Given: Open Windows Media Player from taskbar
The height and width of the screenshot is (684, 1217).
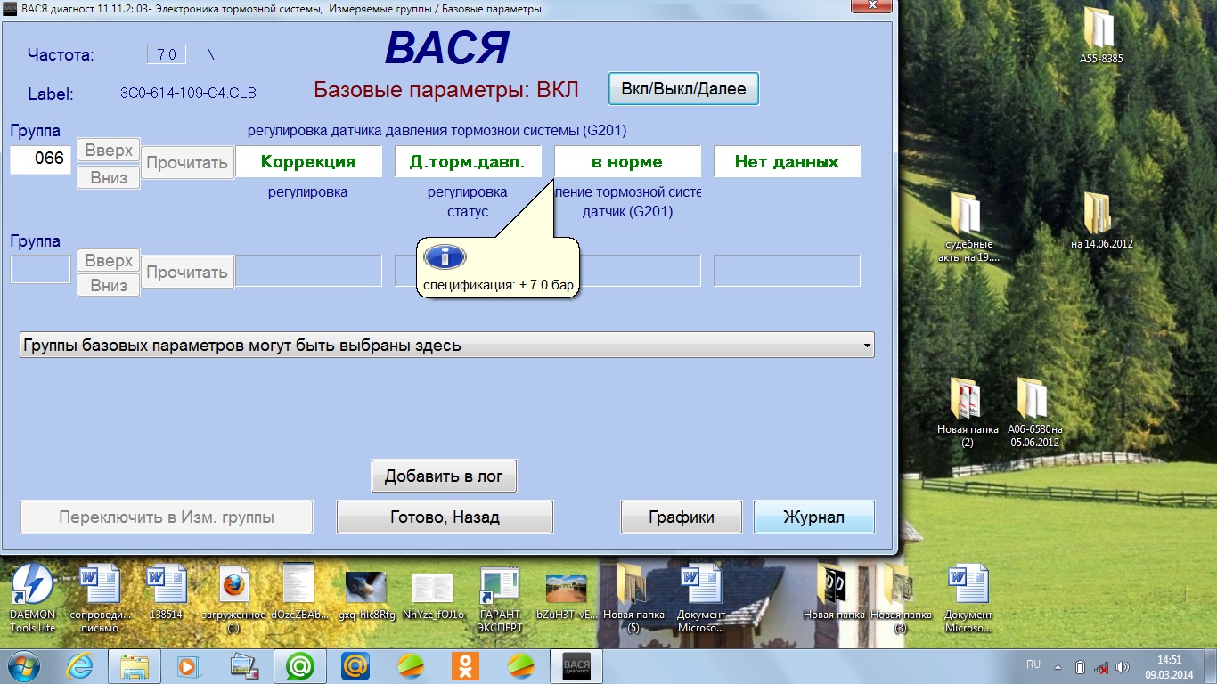Looking at the screenshot, I should coord(188,665).
